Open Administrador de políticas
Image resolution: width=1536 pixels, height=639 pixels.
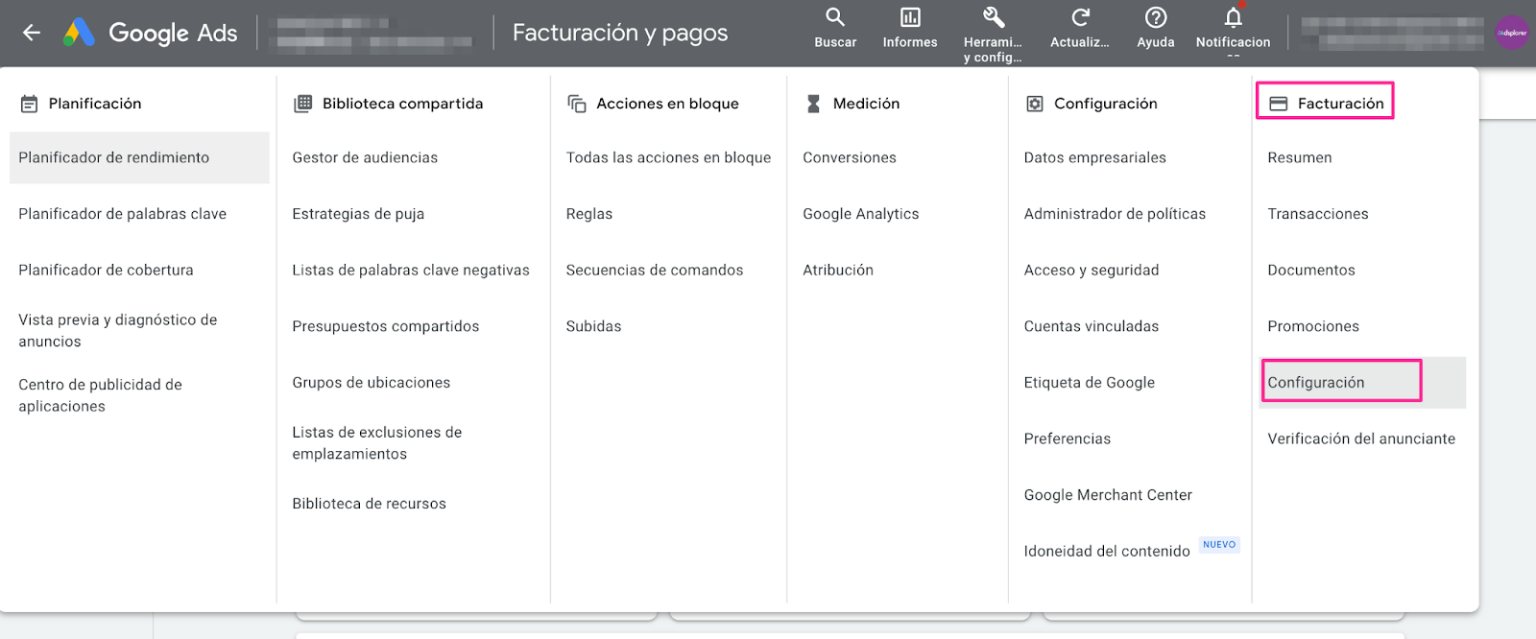coord(1115,214)
